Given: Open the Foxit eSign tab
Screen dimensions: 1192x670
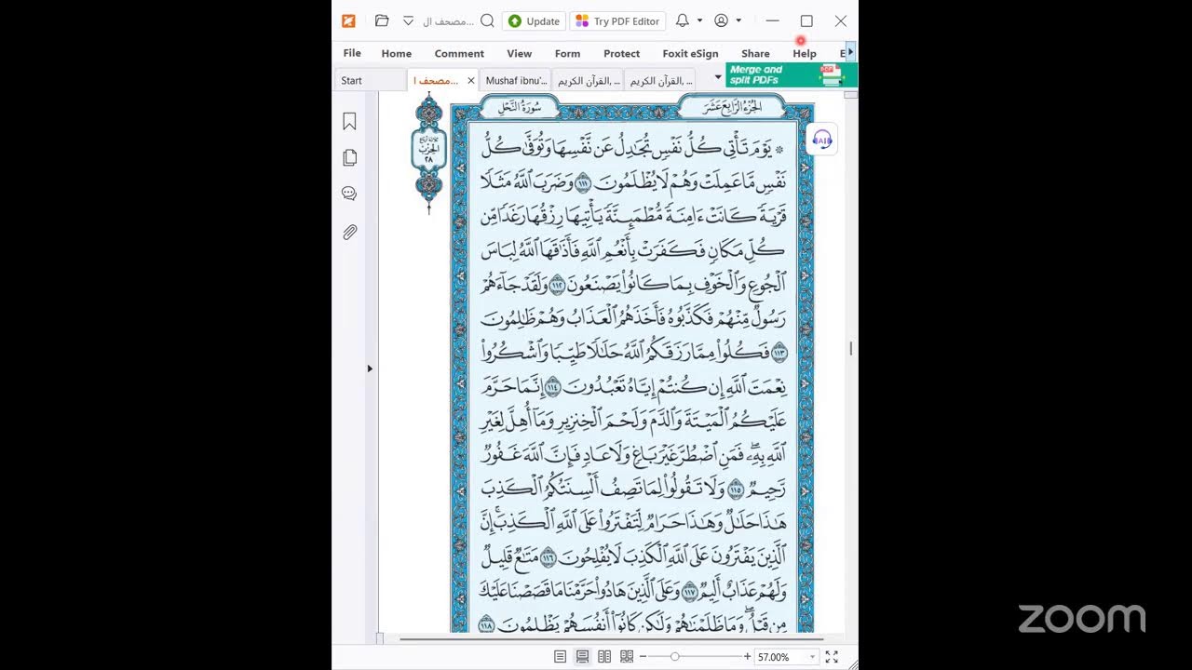Looking at the screenshot, I should [x=690, y=53].
